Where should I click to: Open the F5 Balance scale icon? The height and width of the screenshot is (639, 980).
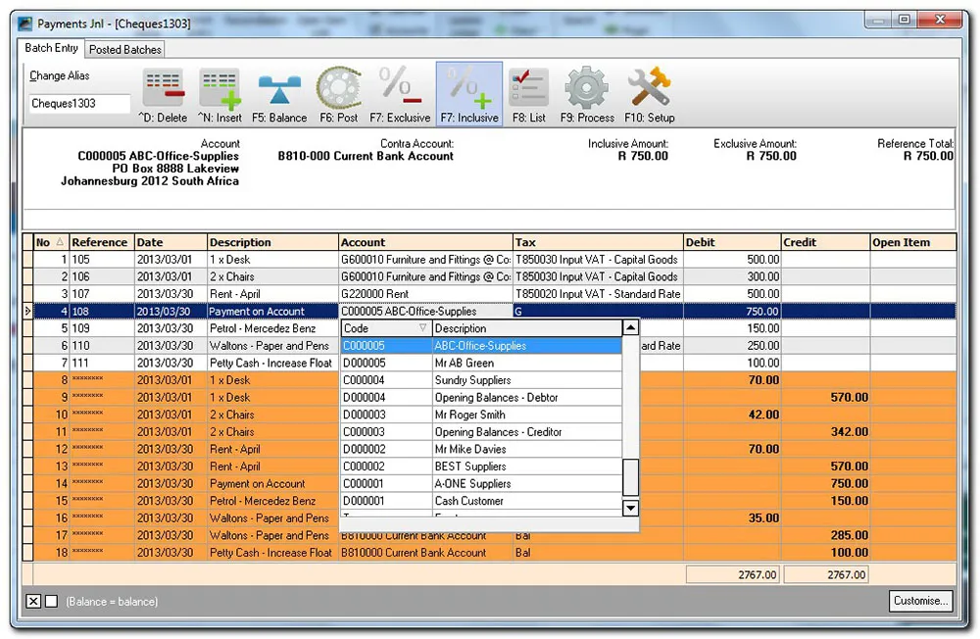279,89
